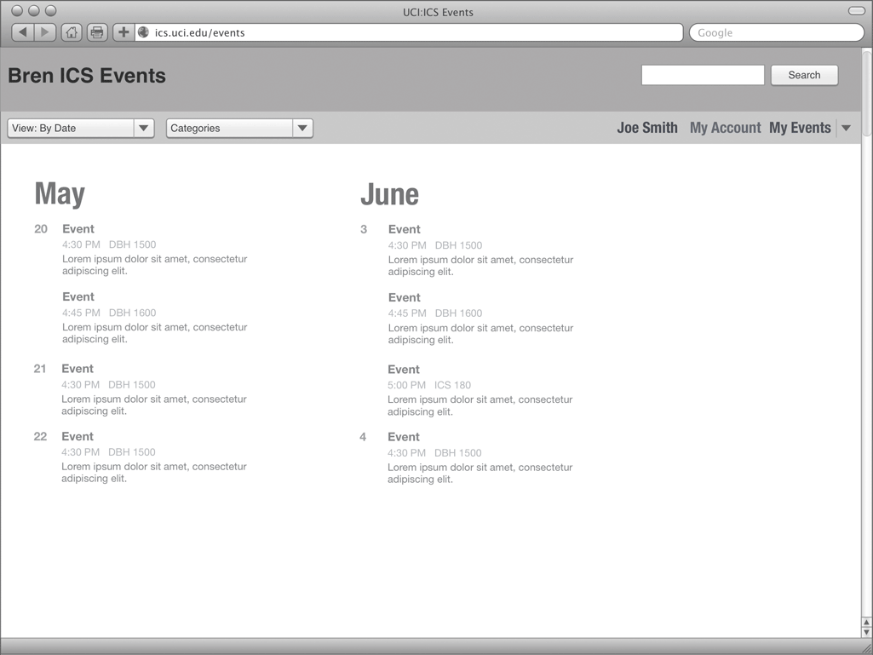Image resolution: width=873 pixels, height=655 pixels.
Task: Open the May 21 Event
Action: [78, 369]
